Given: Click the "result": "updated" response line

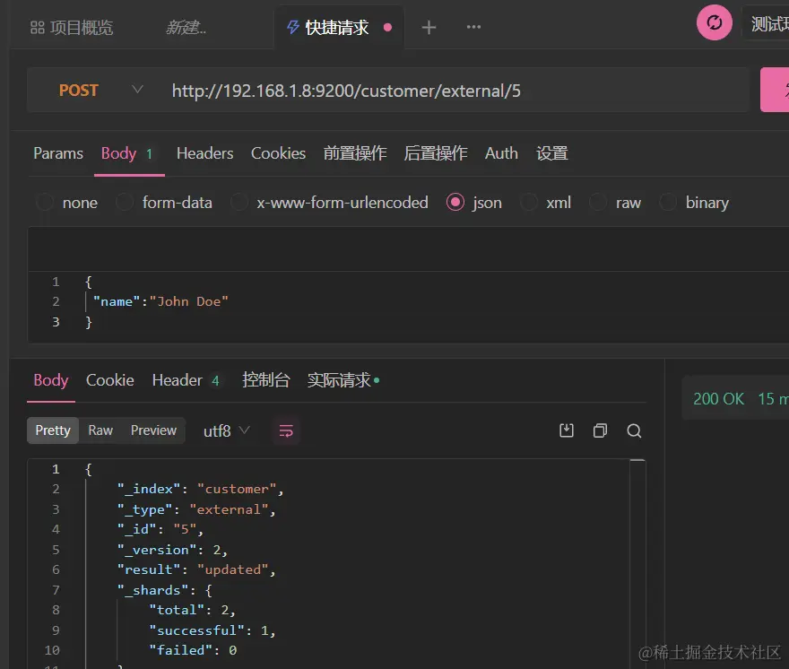Looking at the screenshot, I should pyautogui.click(x=196, y=569).
